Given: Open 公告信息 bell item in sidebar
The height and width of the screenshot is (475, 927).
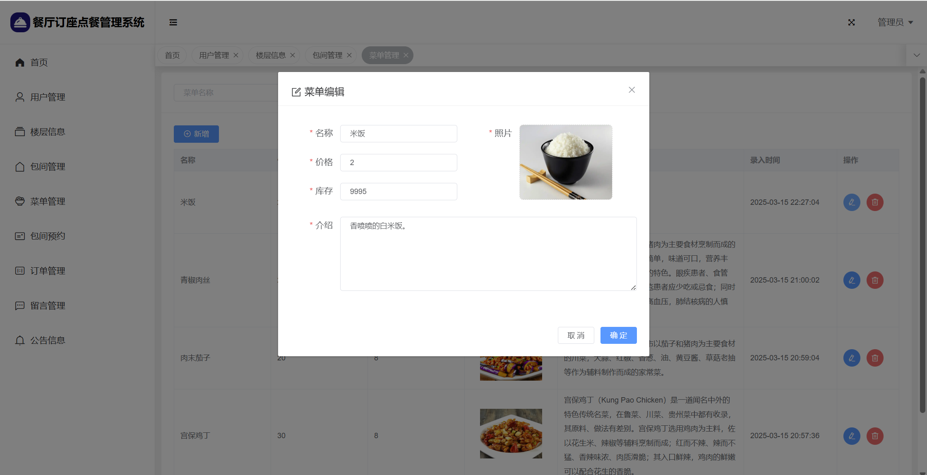Looking at the screenshot, I should 48,341.
